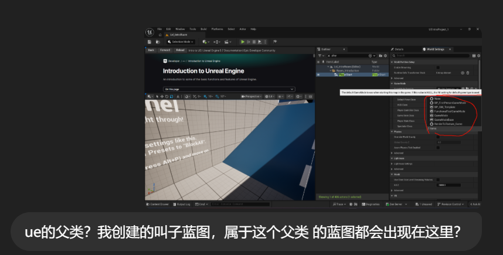Toggle the viewport rotation snap icon
The width and height of the screenshot is (503, 255).
(217, 96)
